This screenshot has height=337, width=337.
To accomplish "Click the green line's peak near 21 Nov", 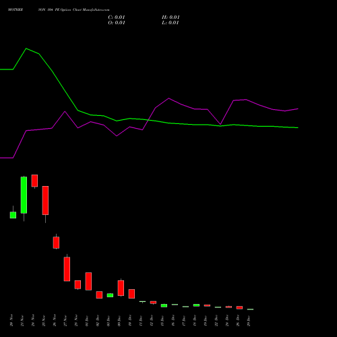I will pos(26,49).
